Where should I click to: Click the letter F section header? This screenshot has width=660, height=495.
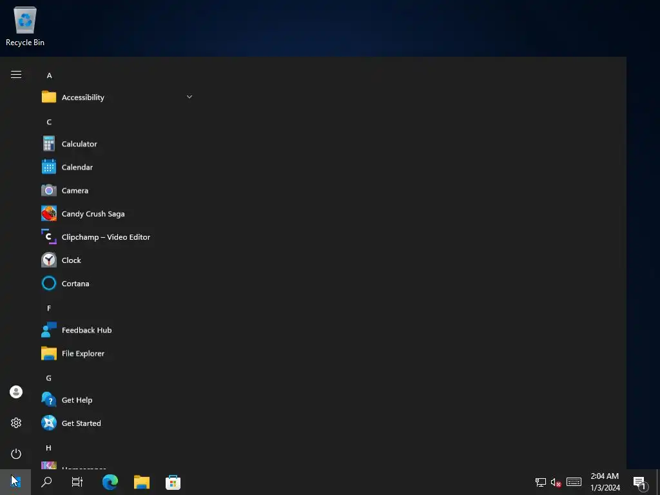[49, 309]
